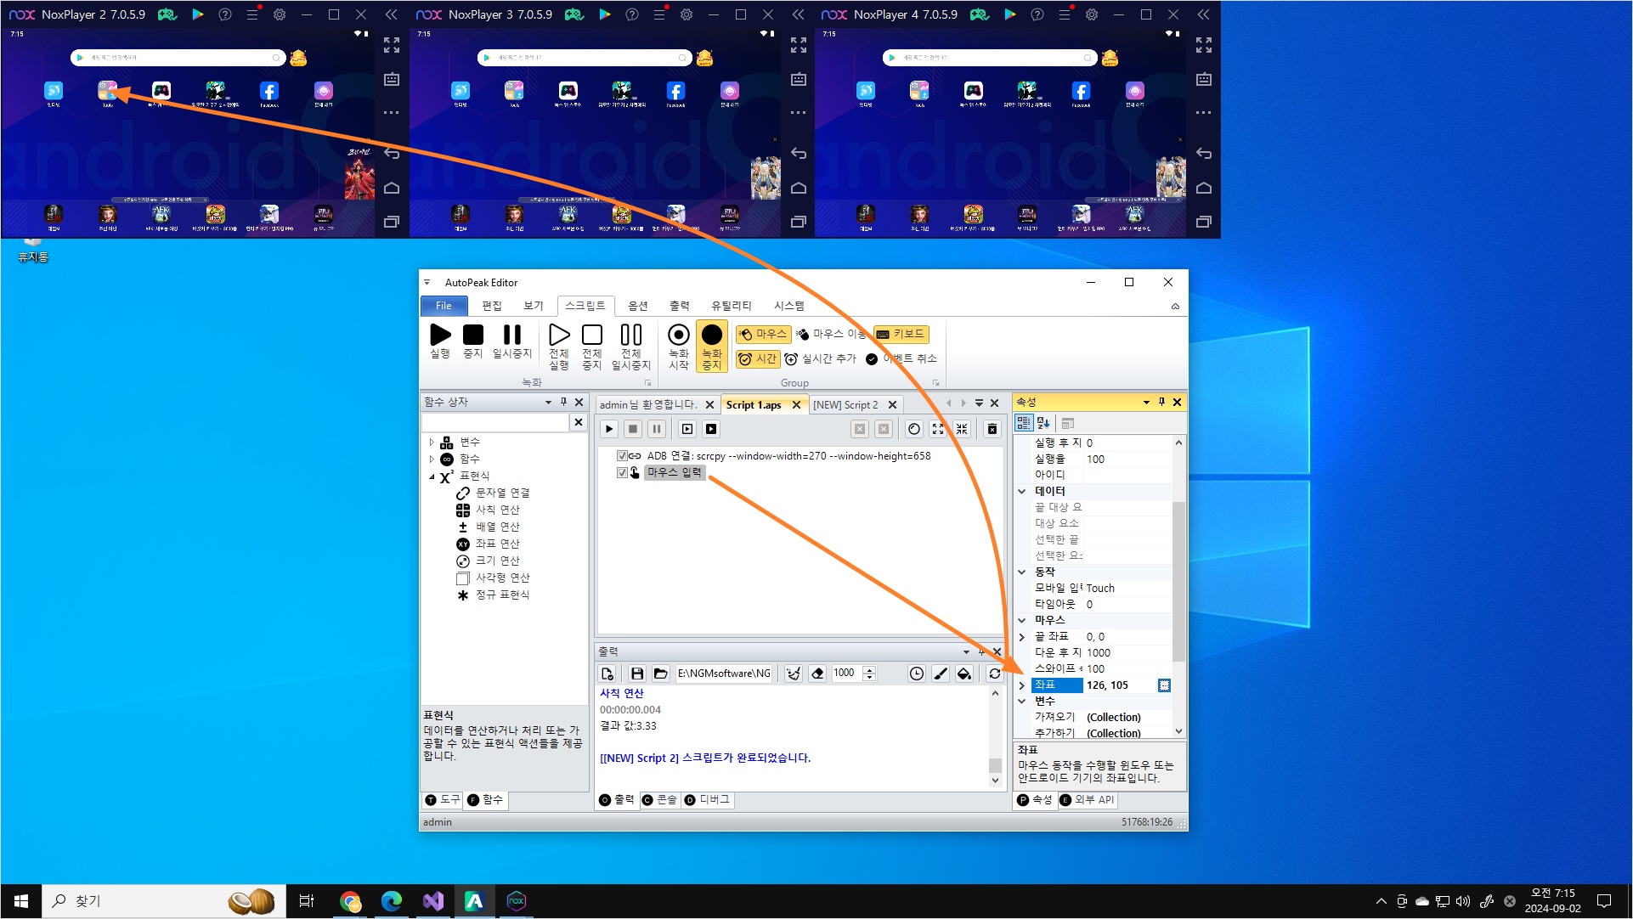Click the clock icon in output toolbar
Image resolution: width=1633 pixels, height=919 pixels.
pyautogui.click(x=916, y=674)
